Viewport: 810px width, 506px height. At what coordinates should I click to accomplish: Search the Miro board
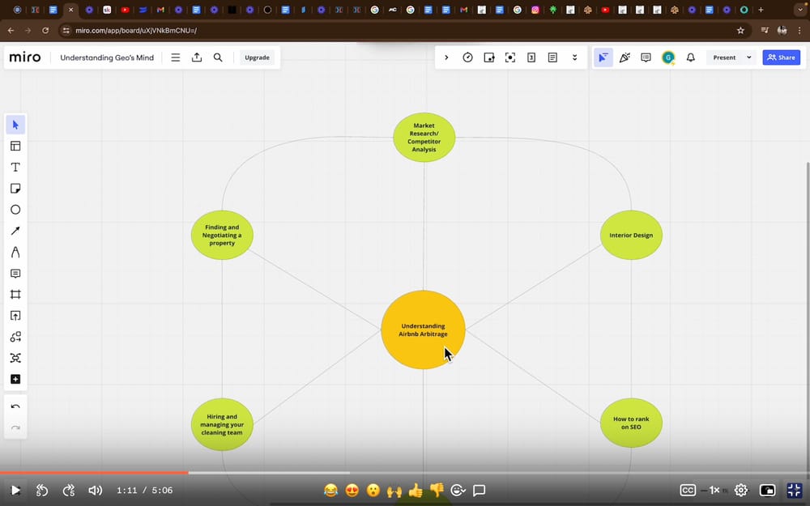[x=218, y=57]
